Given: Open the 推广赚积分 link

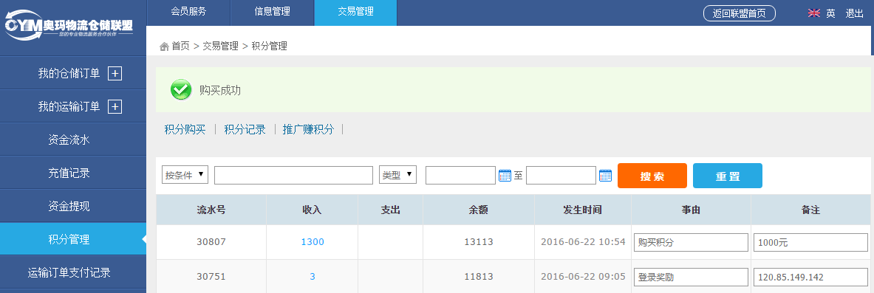Looking at the screenshot, I should 308,130.
